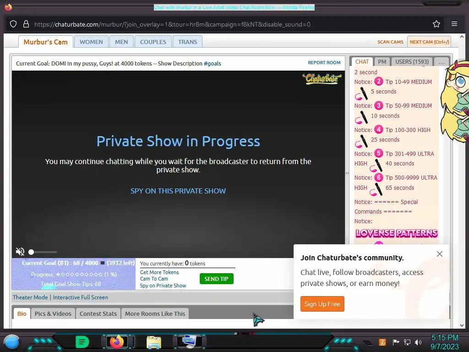Open the MEN tab
This screenshot has height=352, width=469.
121,42
